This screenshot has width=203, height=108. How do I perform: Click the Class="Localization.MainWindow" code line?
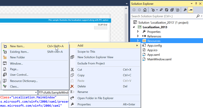(x=28, y=97)
